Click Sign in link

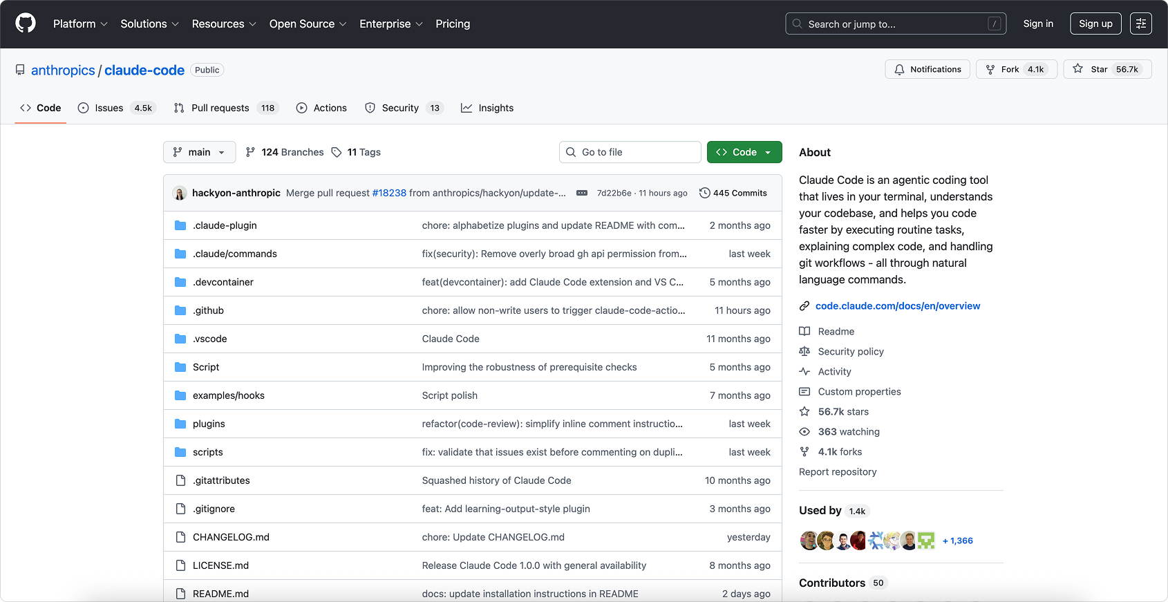coord(1038,23)
